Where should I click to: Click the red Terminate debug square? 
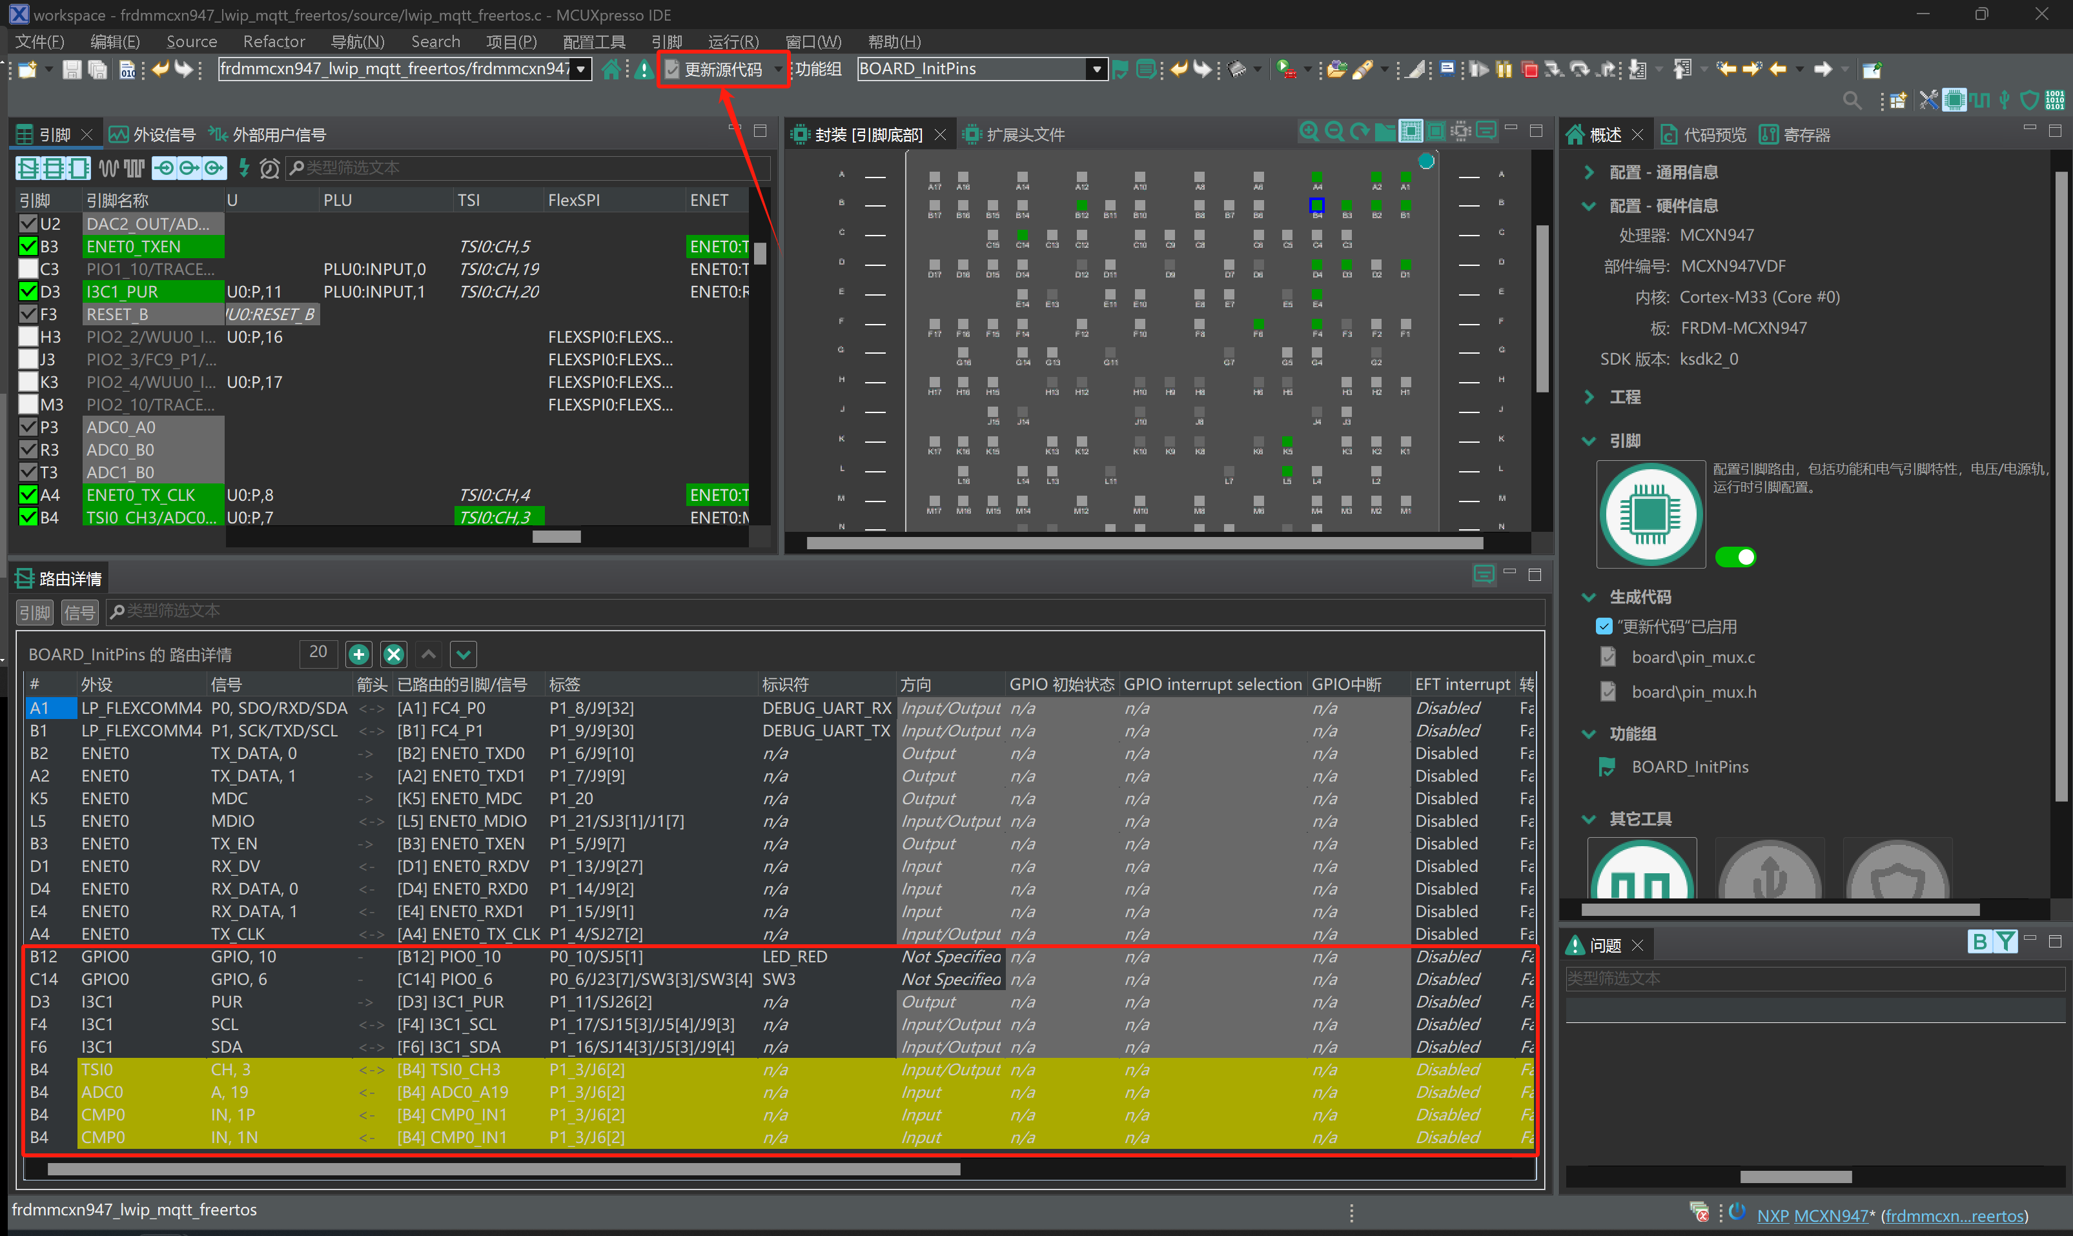pyautogui.click(x=1529, y=70)
